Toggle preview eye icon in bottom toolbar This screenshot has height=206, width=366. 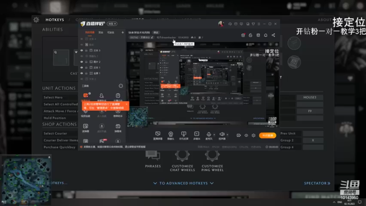(x=246, y=135)
